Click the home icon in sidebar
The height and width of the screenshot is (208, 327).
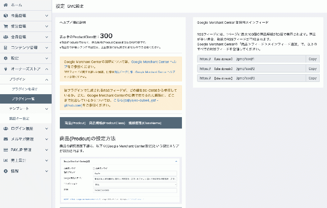coord(6,5)
